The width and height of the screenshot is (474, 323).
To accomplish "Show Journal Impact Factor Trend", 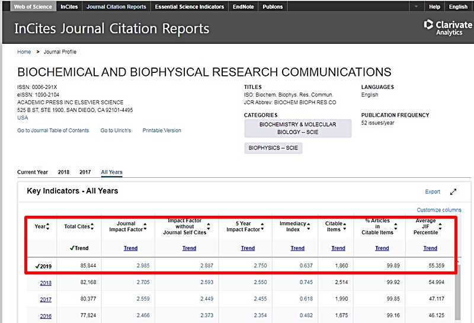I will pos(130,248).
